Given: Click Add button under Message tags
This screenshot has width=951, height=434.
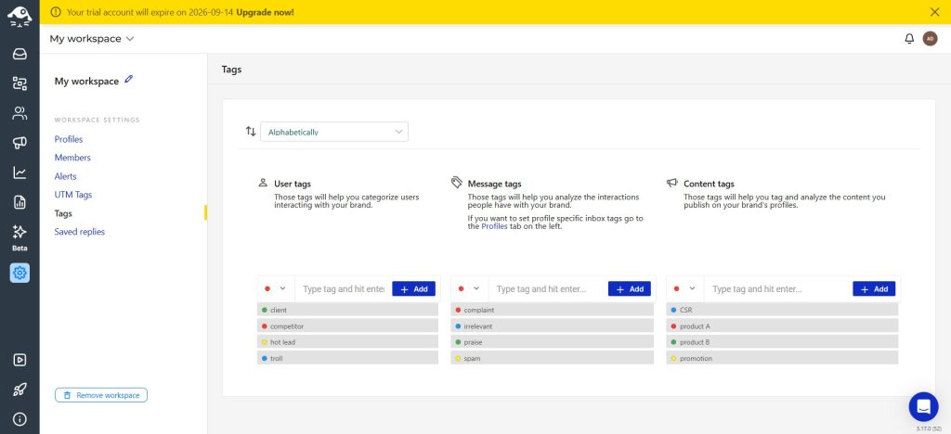Looking at the screenshot, I should 630,288.
